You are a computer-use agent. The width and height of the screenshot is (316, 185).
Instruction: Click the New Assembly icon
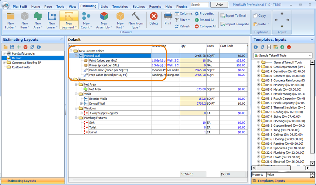tap(104, 16)
